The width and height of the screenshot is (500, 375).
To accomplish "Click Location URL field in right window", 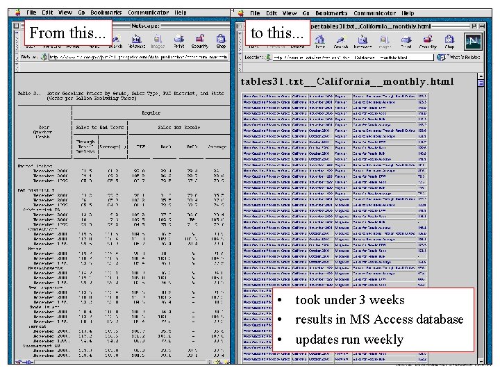I will [x=353, y=58].
